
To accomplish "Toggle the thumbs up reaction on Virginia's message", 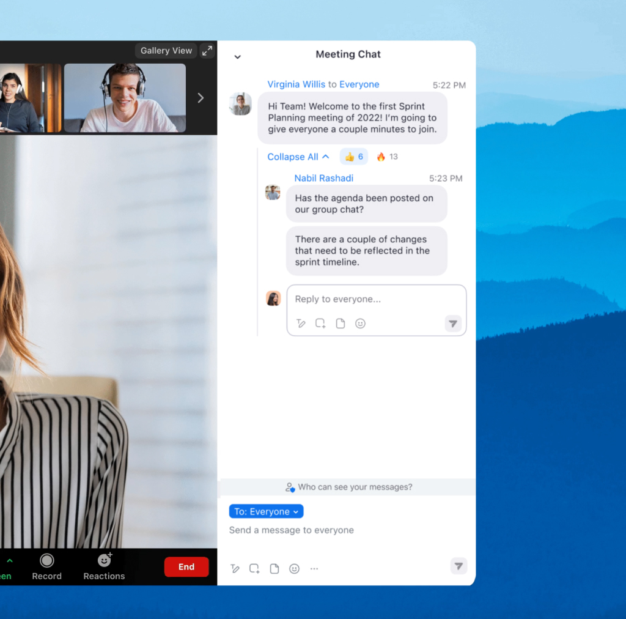I will click(353, 157).
